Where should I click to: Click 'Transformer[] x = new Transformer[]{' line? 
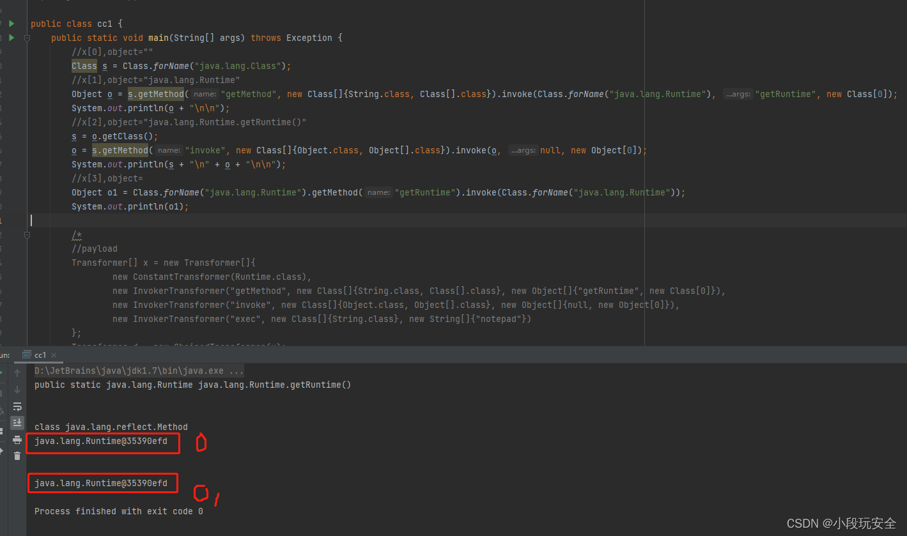pos(164,263)
